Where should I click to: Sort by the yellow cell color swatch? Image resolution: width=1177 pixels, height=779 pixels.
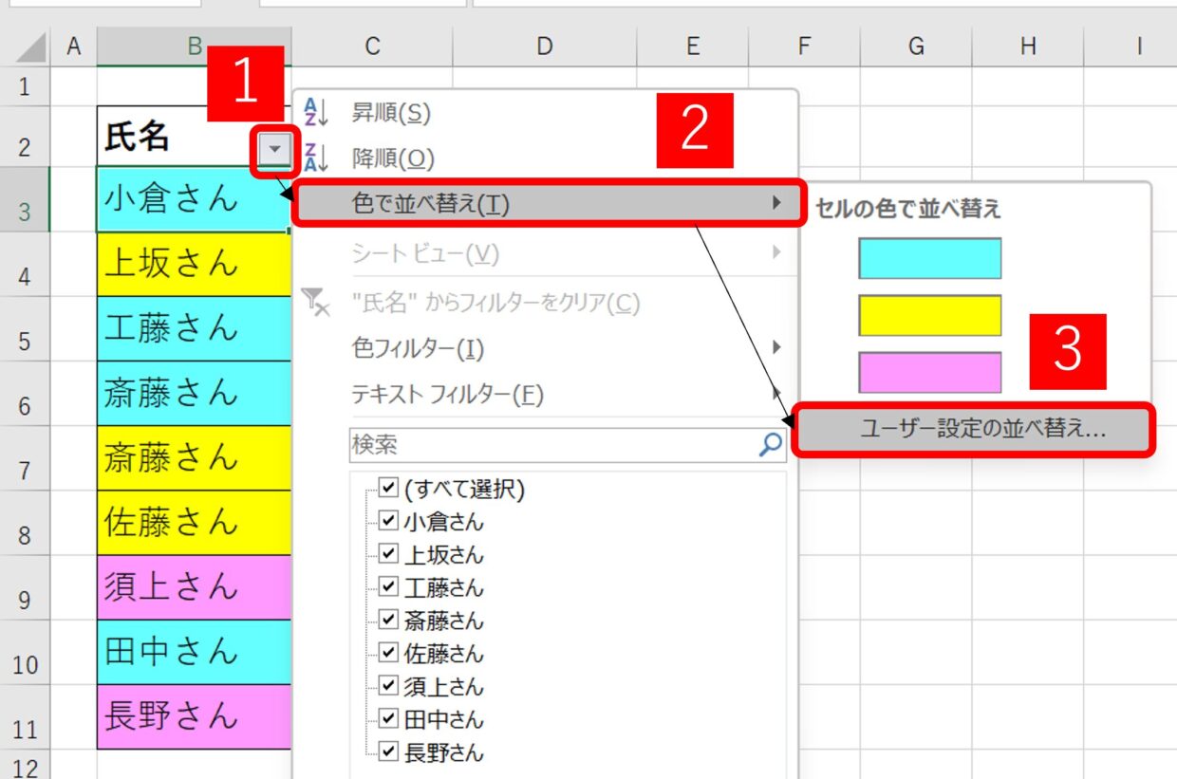click(929, 315)
